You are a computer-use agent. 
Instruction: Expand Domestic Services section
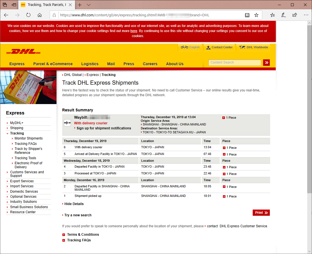(x=24, y=192)
